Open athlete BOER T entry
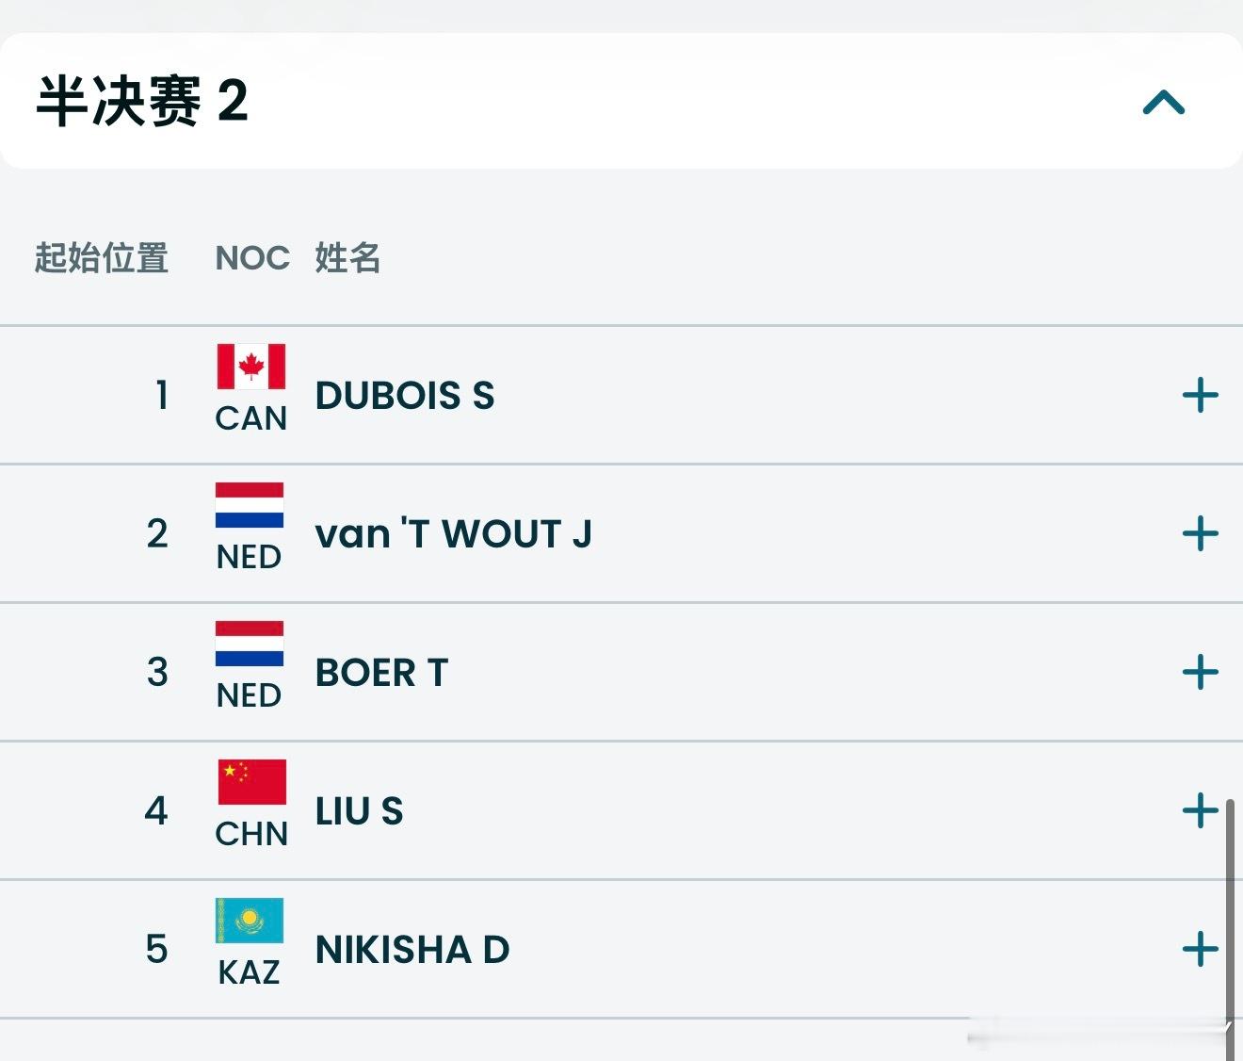The width and height of the screenshot is (1243, 1061). [x=381, y=673]
